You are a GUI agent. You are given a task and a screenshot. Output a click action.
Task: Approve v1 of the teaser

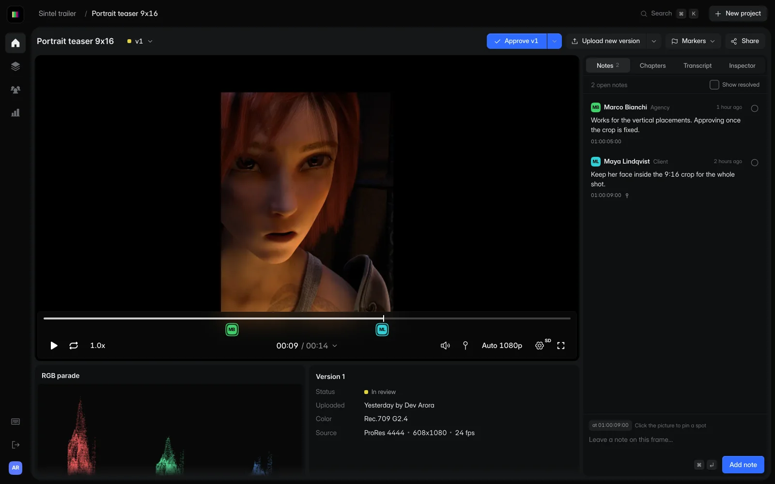point(517,41)
